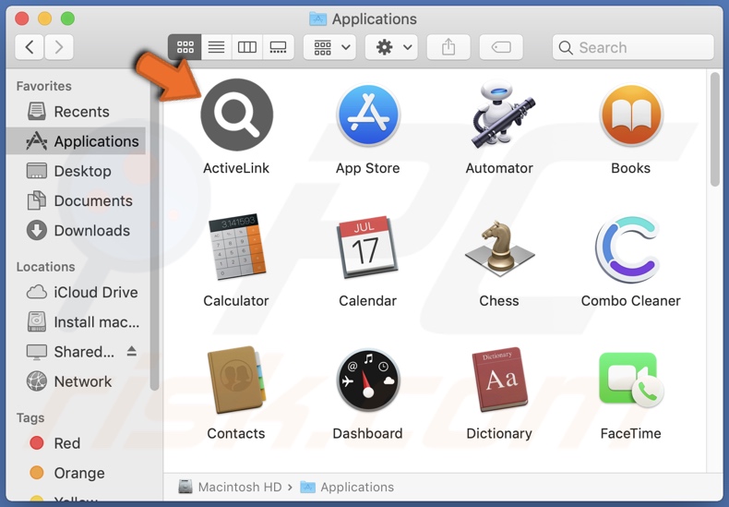Viewport: 729px width, 507px height.
Task: Switch to column view
Action: 247,47
